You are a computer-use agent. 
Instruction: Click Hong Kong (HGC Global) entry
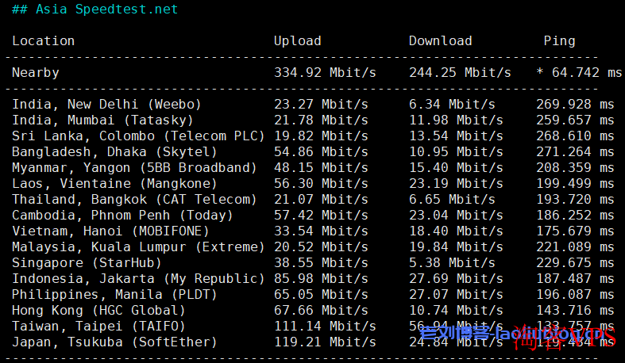click(x=98, y=311)
